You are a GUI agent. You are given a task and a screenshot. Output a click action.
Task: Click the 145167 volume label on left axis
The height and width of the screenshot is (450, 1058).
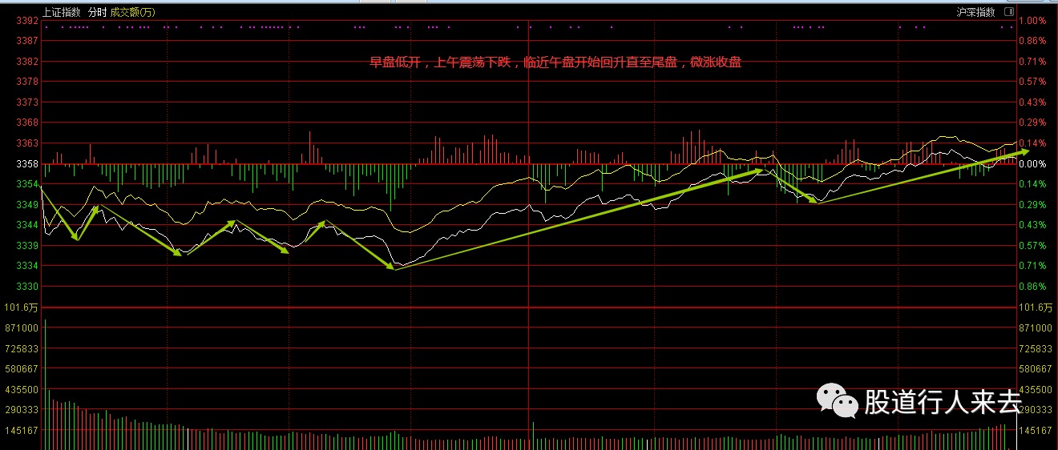[x=22, y=431]
